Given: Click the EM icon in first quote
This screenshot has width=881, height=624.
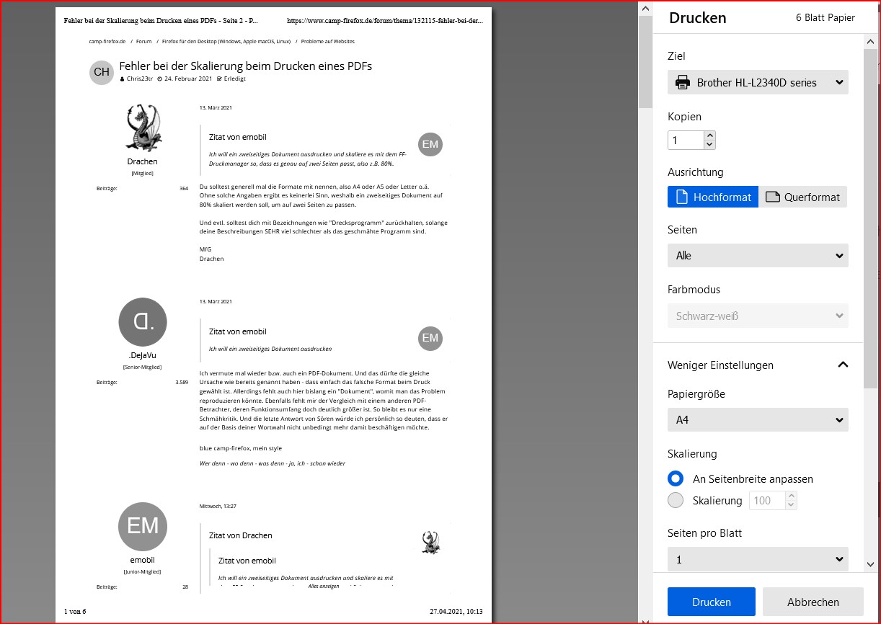Looking at the screenshot, I should [x=430, y=144].
